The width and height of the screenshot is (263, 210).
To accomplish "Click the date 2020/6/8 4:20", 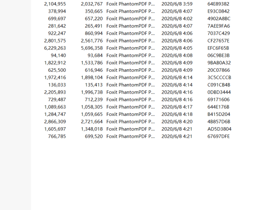I will 177,121.
